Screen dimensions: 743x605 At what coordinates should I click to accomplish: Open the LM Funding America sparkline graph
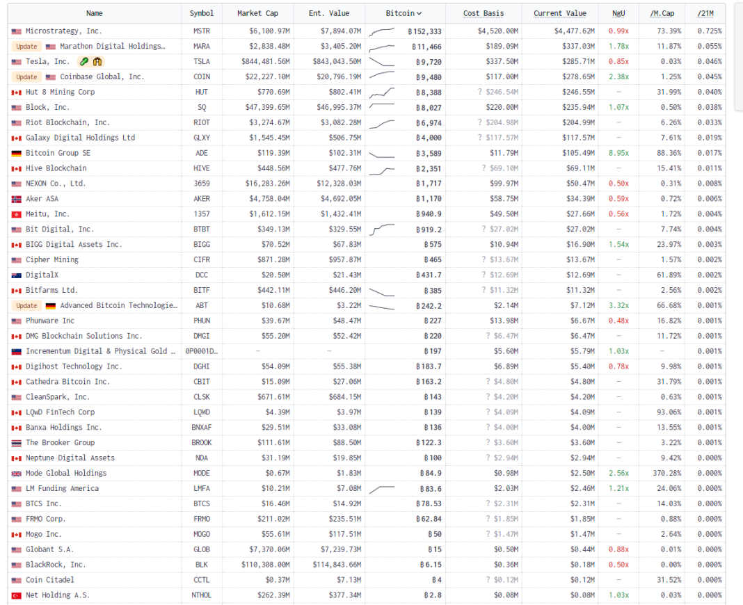[382, 489]
